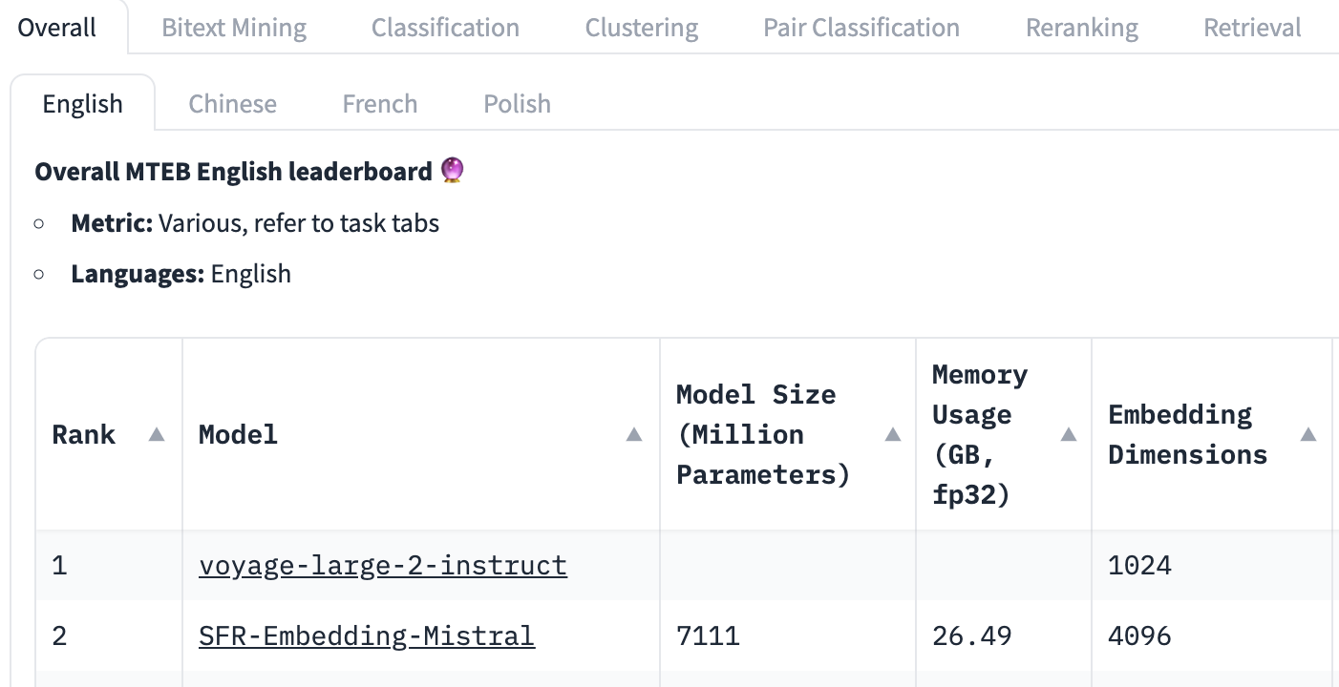
Task: Open the voyage-large-2-instruct model link
Action: 383,566
